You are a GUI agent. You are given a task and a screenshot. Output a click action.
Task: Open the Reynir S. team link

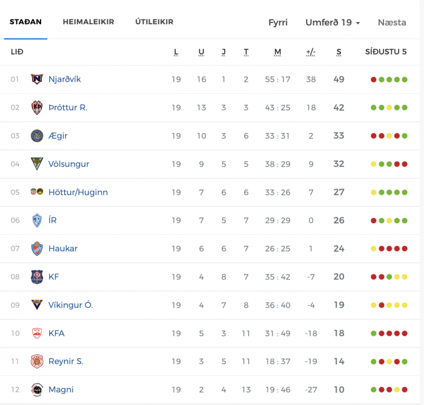[x=65, y=361]
